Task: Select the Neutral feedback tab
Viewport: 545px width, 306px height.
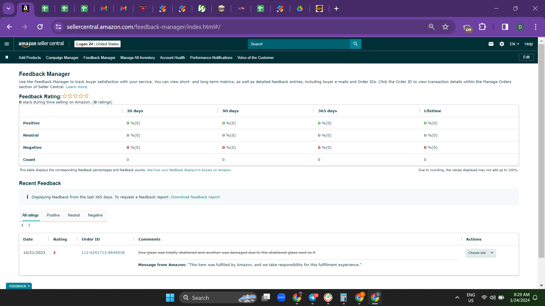Action: [x=74, y=215]
